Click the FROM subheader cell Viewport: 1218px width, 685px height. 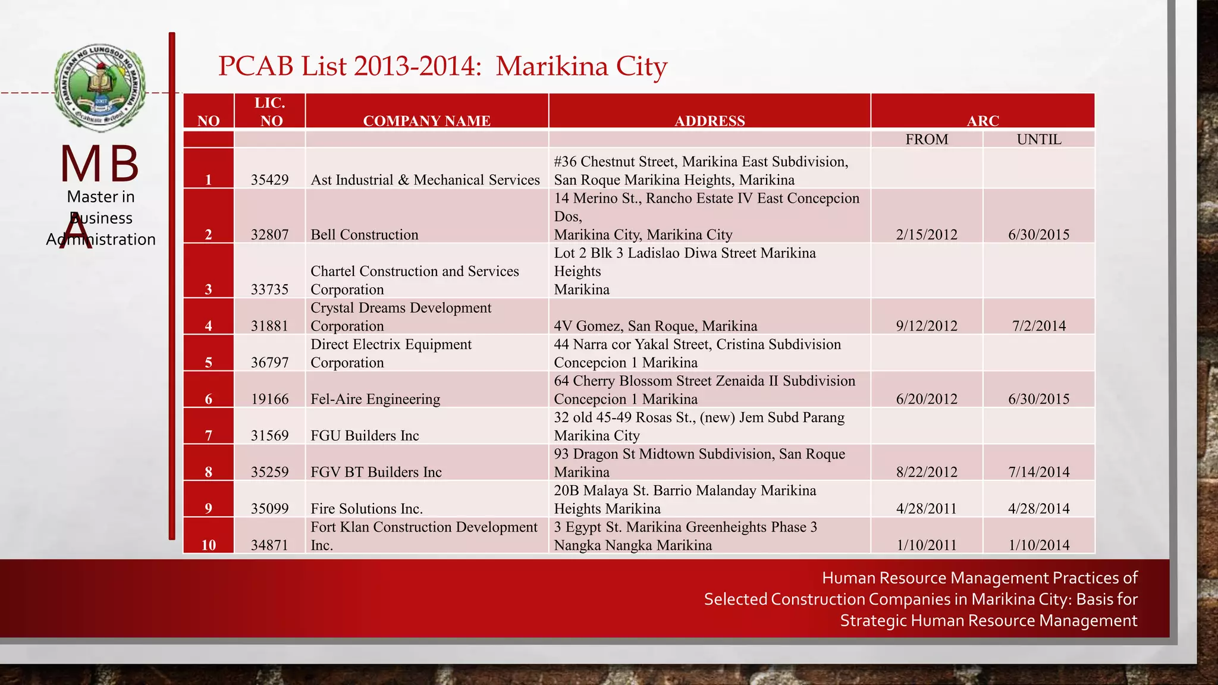[x=927, y=139]
